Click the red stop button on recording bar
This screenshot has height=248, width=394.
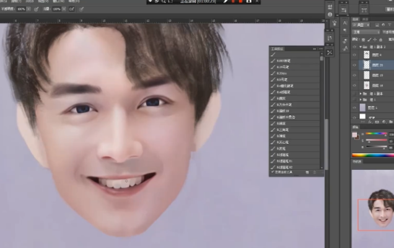tap(239, 2)
